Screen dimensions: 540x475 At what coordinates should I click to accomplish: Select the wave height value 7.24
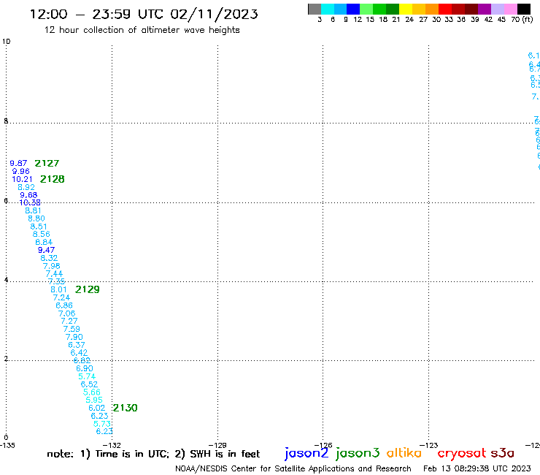61,297
